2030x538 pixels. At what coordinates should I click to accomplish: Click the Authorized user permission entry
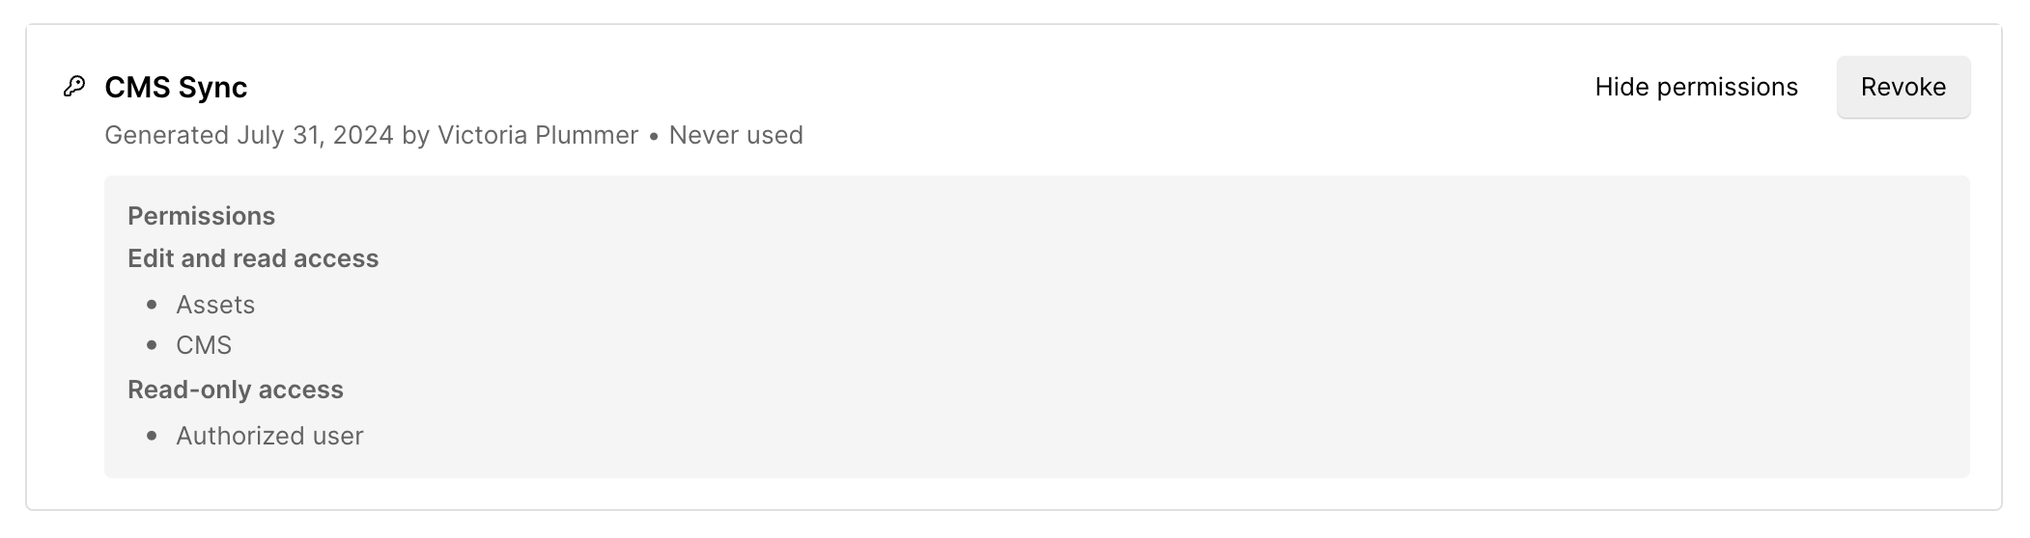269,436
